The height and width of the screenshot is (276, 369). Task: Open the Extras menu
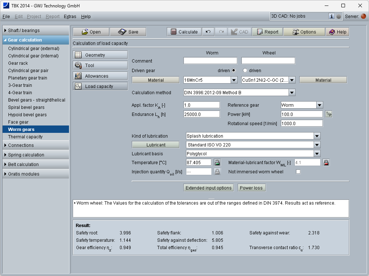pos(70,17)
